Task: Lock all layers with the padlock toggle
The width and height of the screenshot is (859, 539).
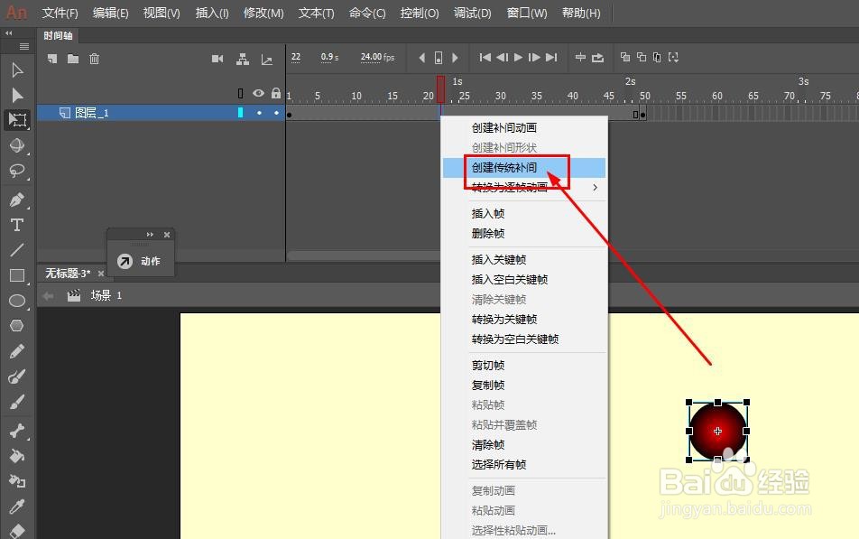Action: [276, 93]
